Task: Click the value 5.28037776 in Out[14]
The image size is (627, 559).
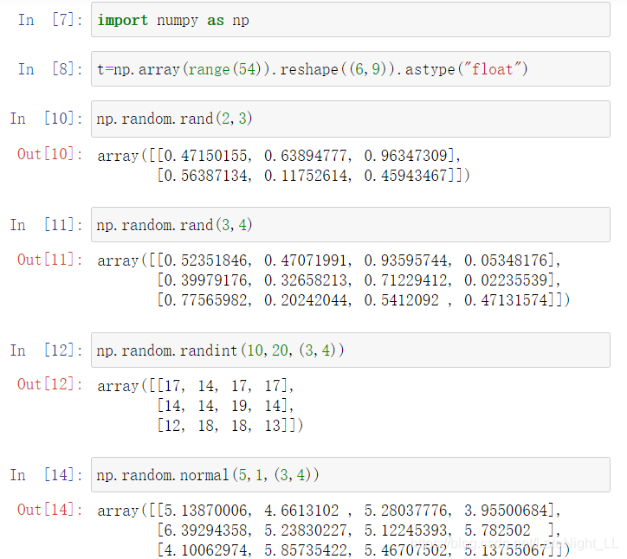Action: pos(405,511)
